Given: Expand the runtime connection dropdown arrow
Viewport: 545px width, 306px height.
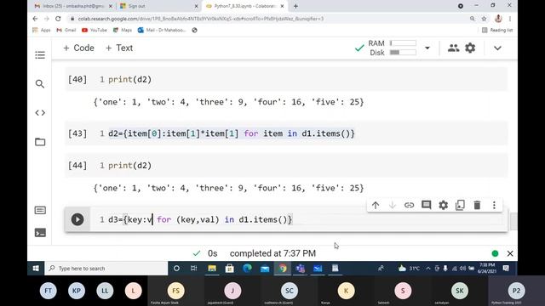Looking at the screenshot, I should tap(427, 48).
